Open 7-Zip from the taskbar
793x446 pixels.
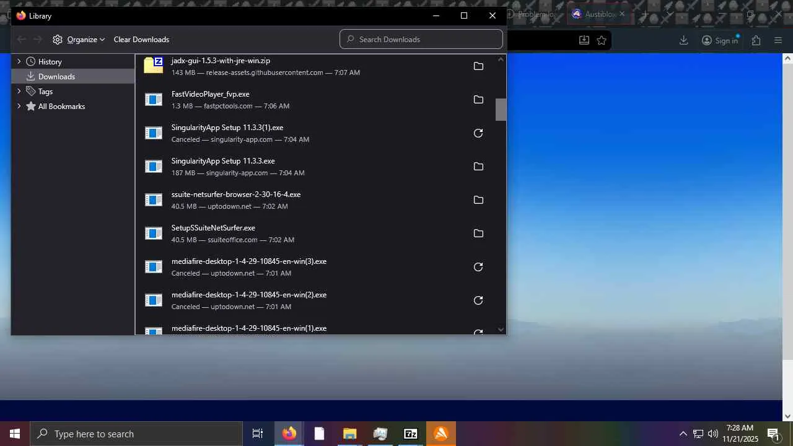(x=410, y=434)
